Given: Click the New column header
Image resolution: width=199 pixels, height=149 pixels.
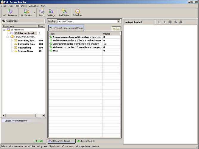Looking at the screenshot, I should click(41, 26).
